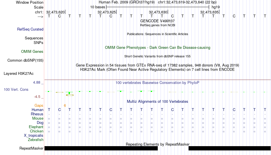The height and width of the screenshot is (155, 271).
Task: Click position marker 32,473,635 on ruler
Action: pos(210,12)
